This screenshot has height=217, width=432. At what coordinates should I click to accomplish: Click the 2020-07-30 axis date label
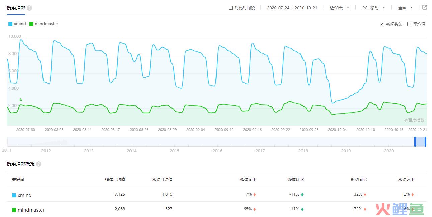coord(25,130)
